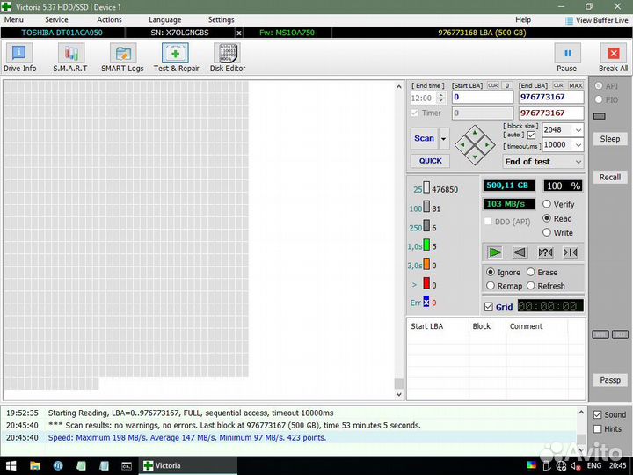Click the reverse direction scan button

(x=520, y=252)
